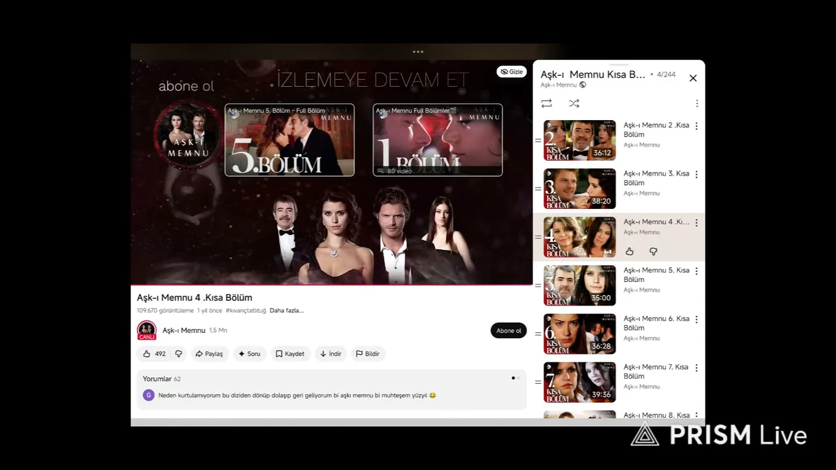Report the video with Bildir
This screenshot has height=470, width=836.
pos(368,354)
